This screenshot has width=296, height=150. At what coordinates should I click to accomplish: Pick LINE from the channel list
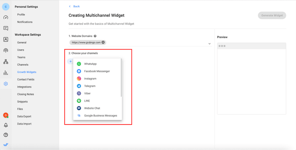click(x=97, y=101)
